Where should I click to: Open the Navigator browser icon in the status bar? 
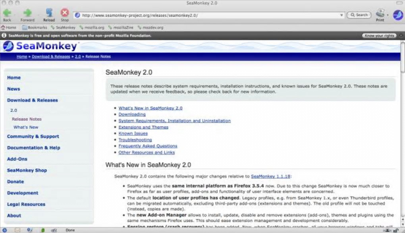click(5, 230)
